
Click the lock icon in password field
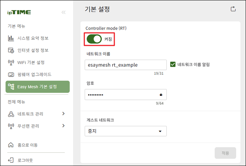(x=161, y=95)
